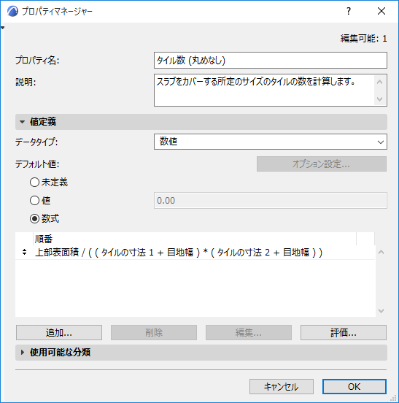Click the Archicad logo icon in title bar

point(12,11)
